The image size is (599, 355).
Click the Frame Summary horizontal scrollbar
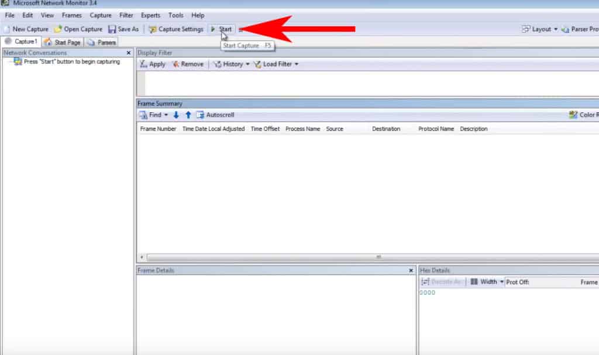[373, 257]
